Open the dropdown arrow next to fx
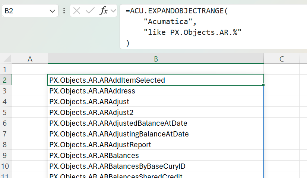 [113, 11]
